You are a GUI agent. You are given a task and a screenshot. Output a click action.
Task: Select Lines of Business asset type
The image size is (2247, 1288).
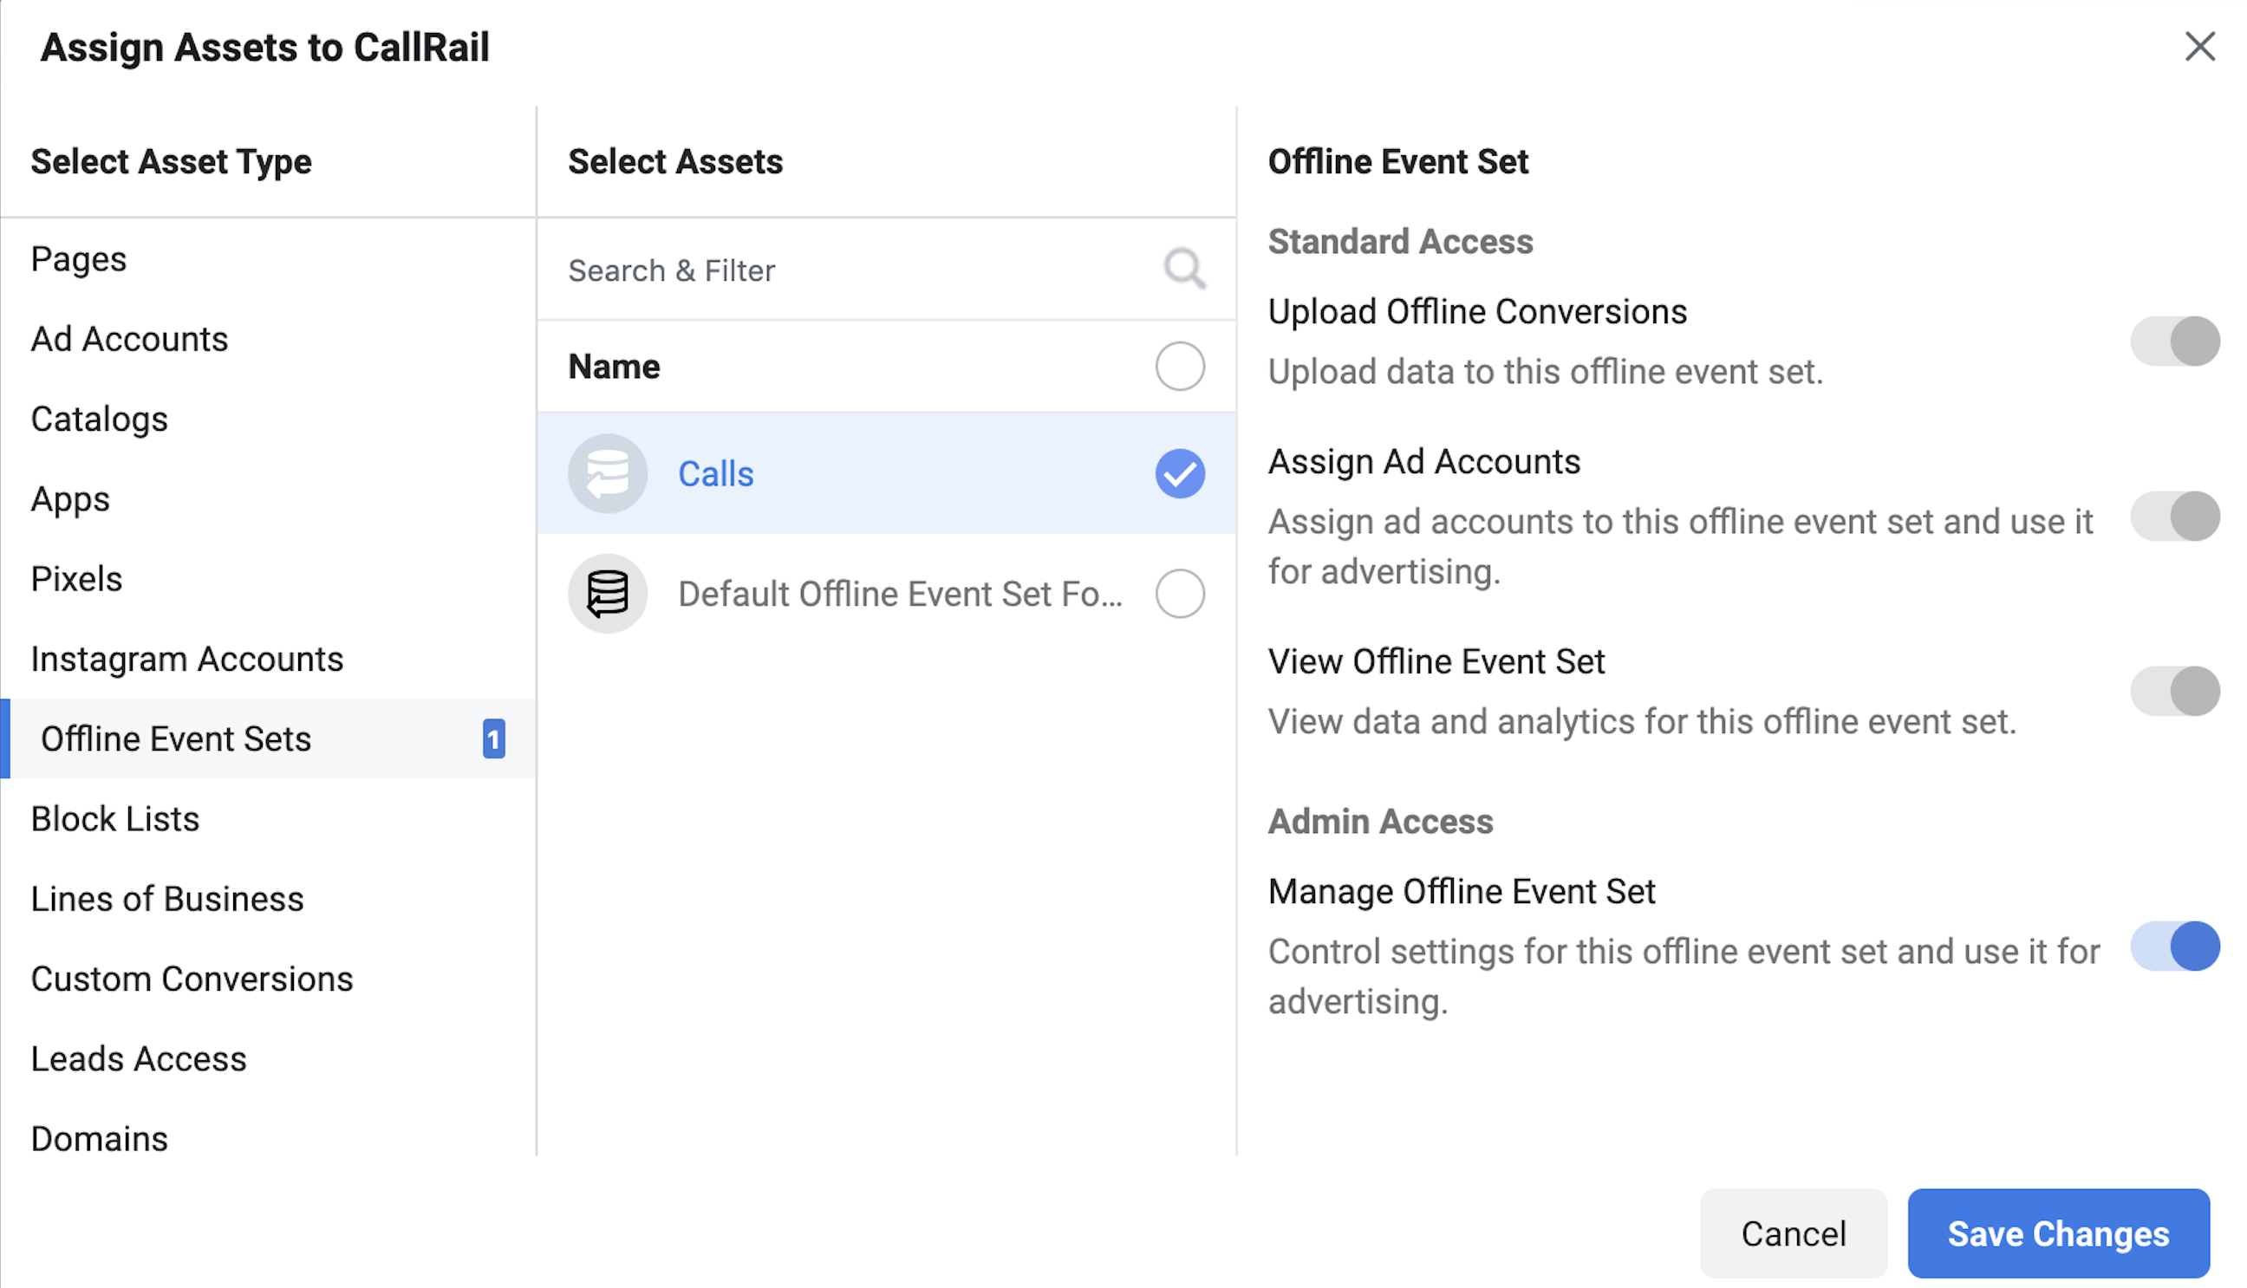[x=268, y=899]
